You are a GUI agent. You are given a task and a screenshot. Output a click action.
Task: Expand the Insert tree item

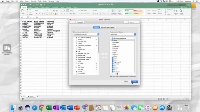tap(111, 58)
